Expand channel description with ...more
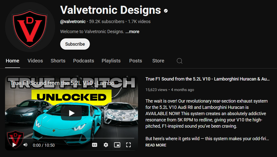 point(132,32)
